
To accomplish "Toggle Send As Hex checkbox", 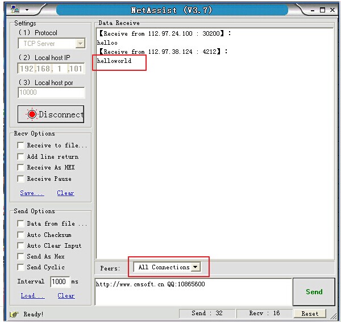I will tap(20, 256).
